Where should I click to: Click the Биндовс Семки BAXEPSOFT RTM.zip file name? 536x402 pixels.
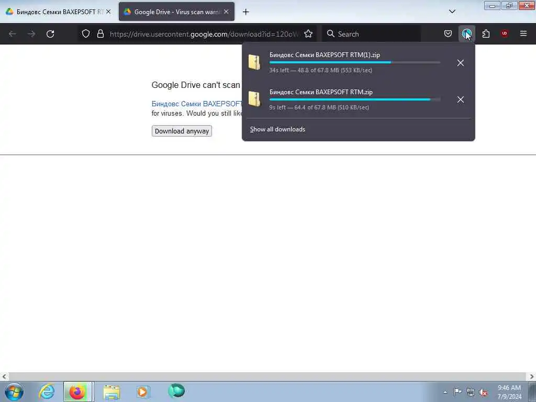tap(321, 92)
